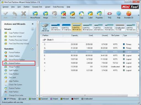Viewport: 141px width, 105px height.
Task: Choose Set Label operation
Action: pyautogui.click(x=12, y=78)
